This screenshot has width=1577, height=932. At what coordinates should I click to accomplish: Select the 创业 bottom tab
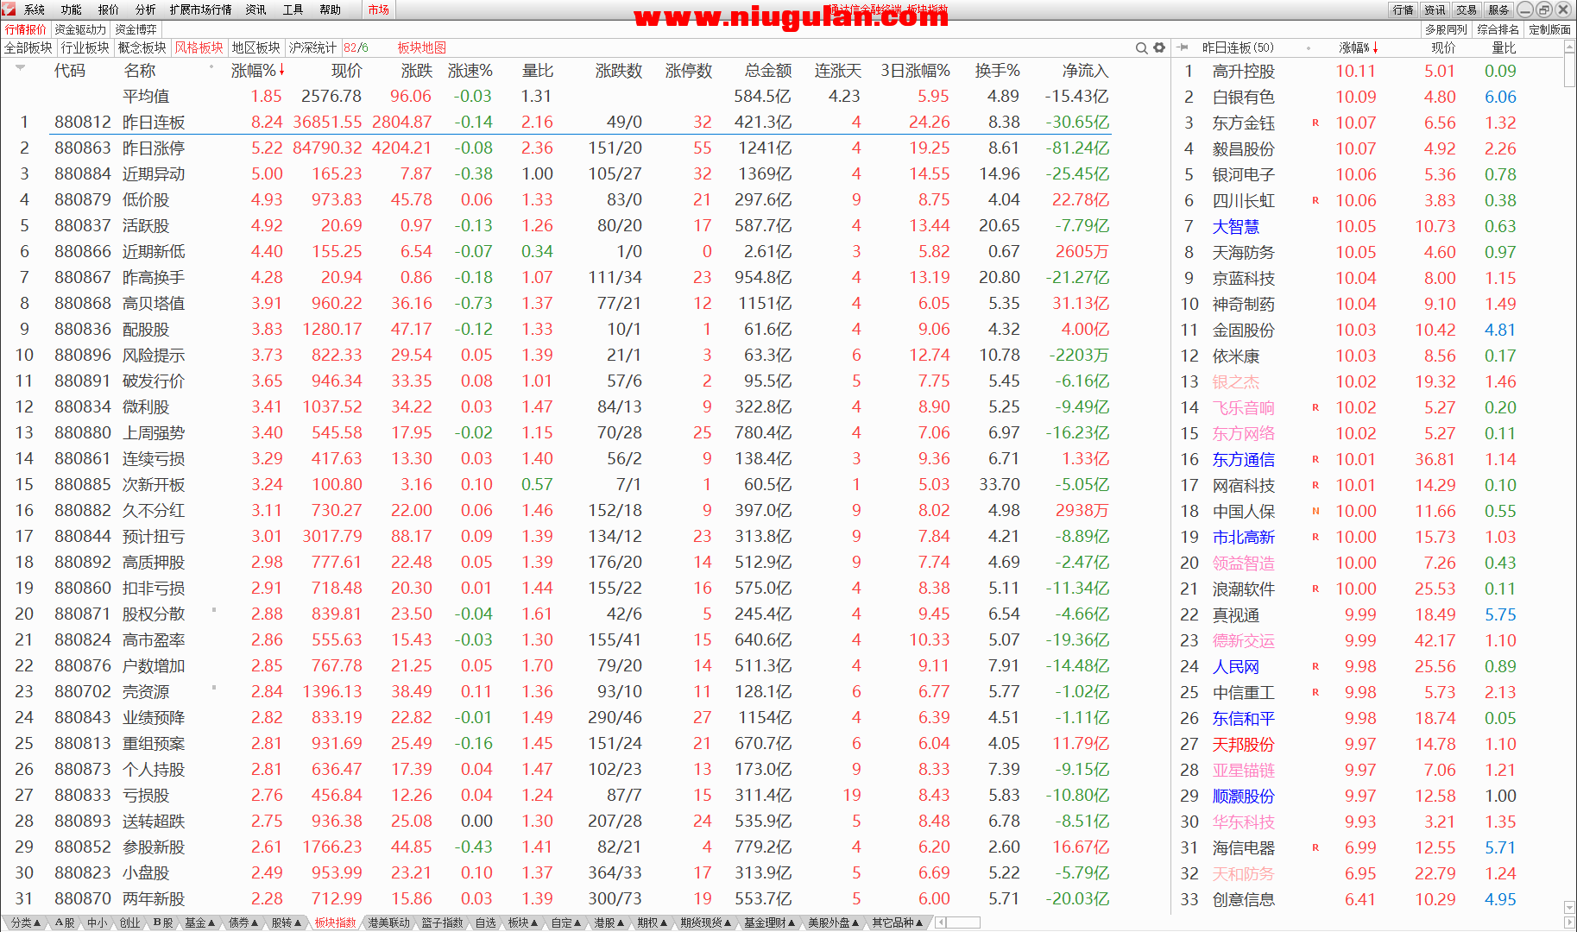point(129,923)
